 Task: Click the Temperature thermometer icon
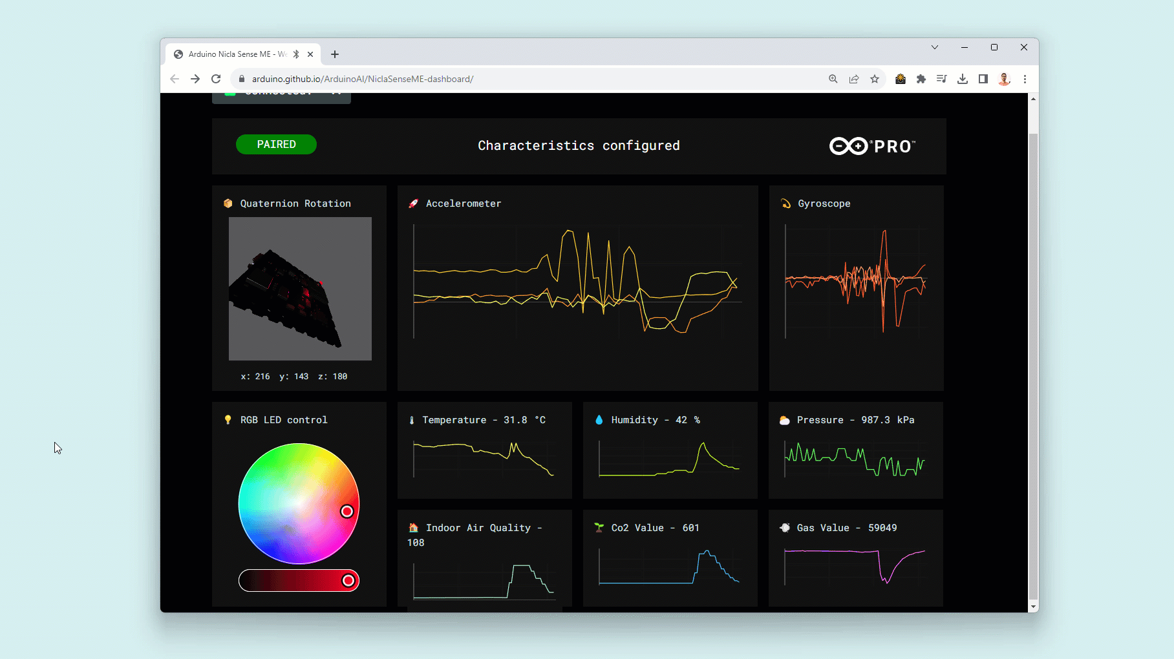412,419
